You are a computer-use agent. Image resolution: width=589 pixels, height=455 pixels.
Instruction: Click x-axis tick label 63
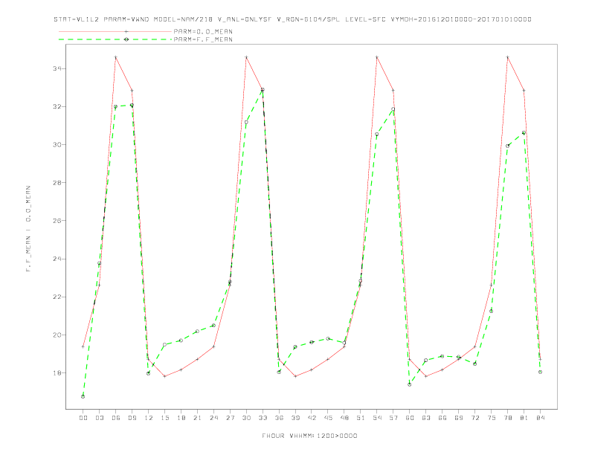(425, 418)
